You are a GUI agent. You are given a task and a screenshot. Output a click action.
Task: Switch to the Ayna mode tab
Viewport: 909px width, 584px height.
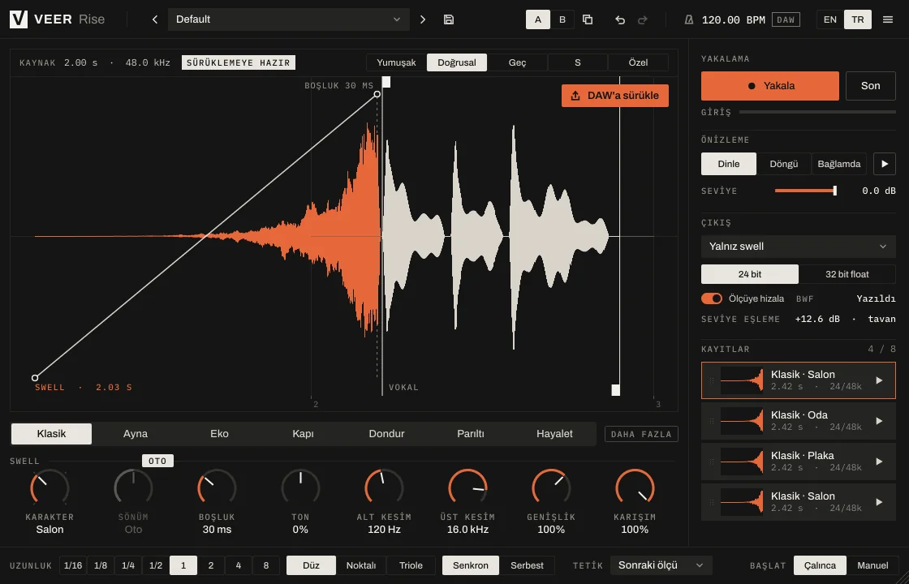click(x=136, y=434)
